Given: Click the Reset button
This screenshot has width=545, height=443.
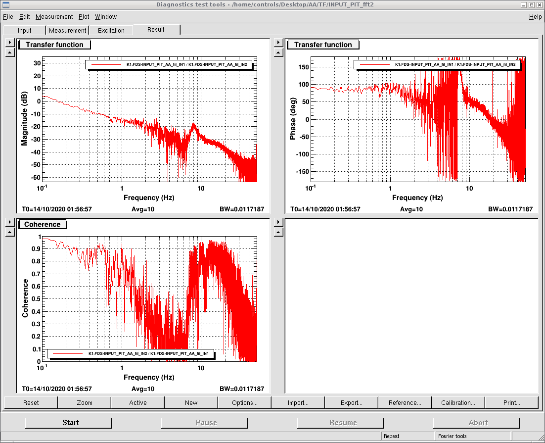Looking at the screenshot, I should coord(31,402).
